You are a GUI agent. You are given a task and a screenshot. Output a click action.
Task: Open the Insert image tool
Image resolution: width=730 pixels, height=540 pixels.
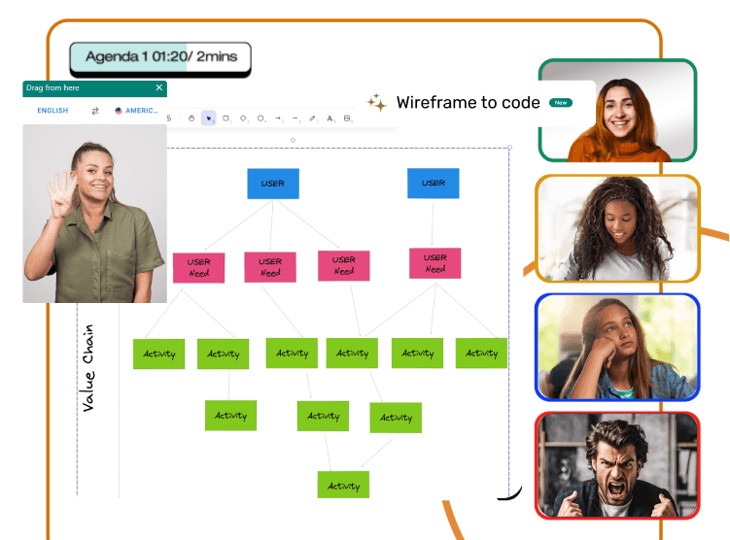tap(347, 118)
